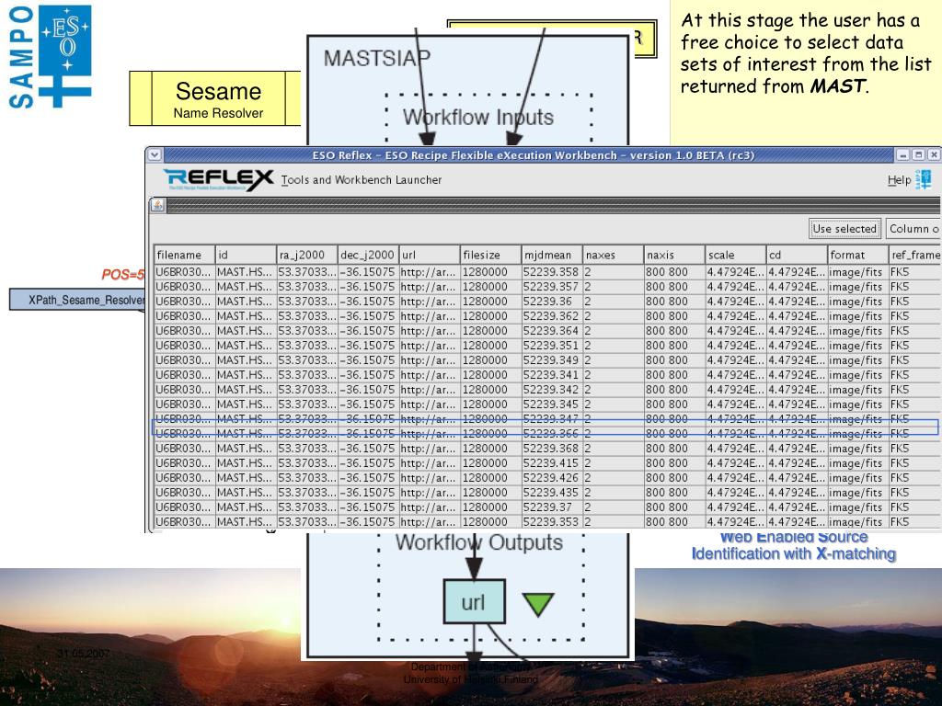Select the cell with mjdmean 52239.345
Screen dimensions: 942x706
point(552,404)
